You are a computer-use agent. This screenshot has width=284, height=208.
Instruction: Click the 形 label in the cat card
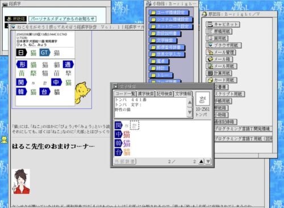click(22, 64)
